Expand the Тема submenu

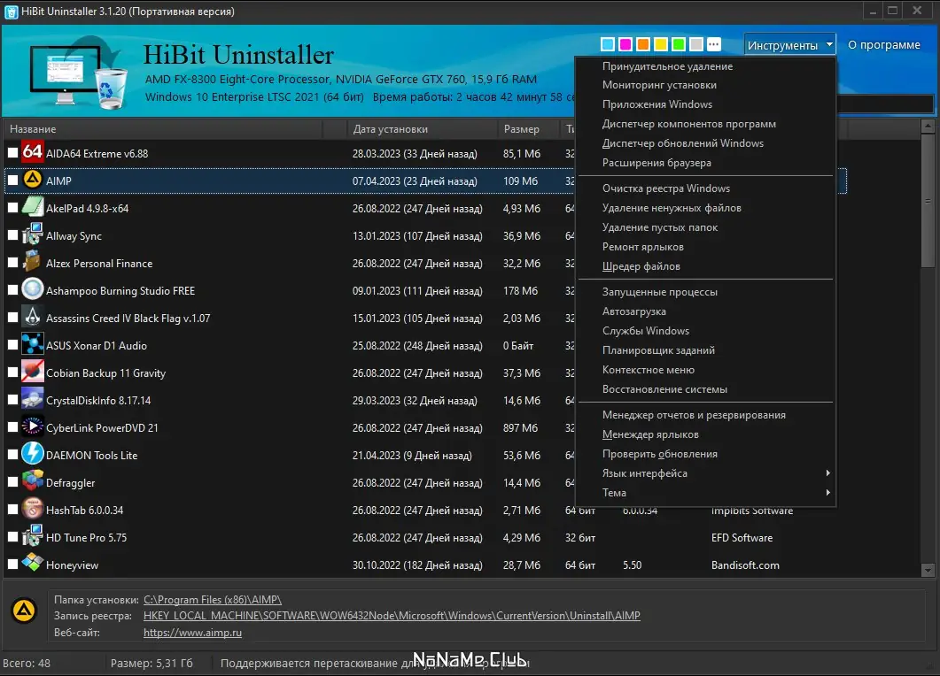coord(705,493)
